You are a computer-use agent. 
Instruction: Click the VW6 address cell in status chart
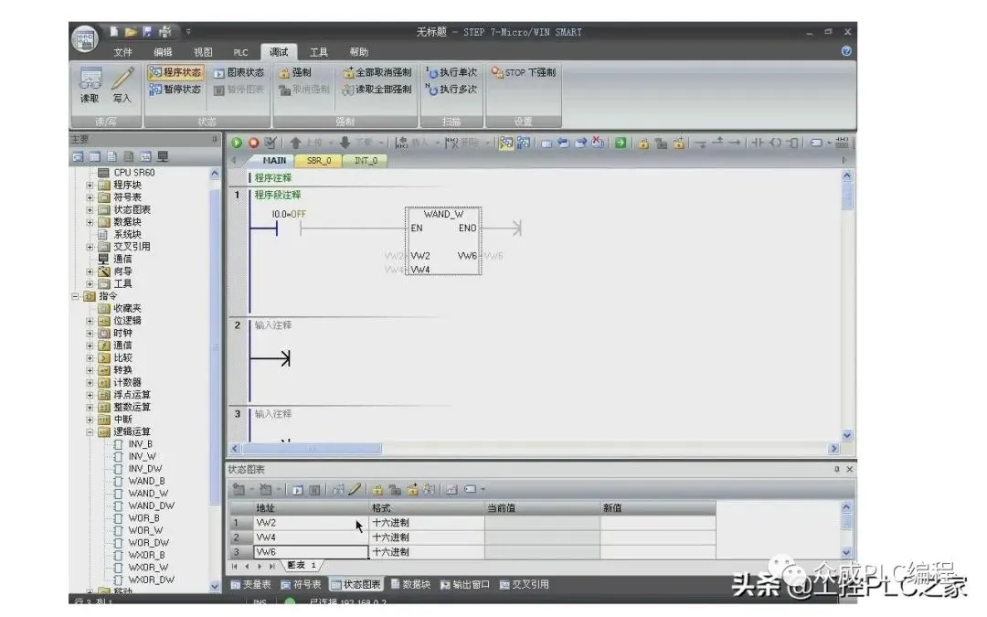coord(311,551)
